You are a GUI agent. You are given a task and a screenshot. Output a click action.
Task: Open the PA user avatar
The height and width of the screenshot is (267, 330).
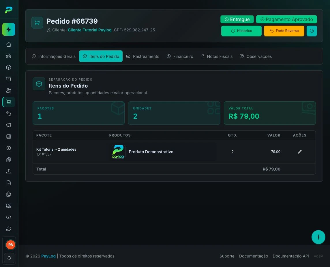pos(10,245)
